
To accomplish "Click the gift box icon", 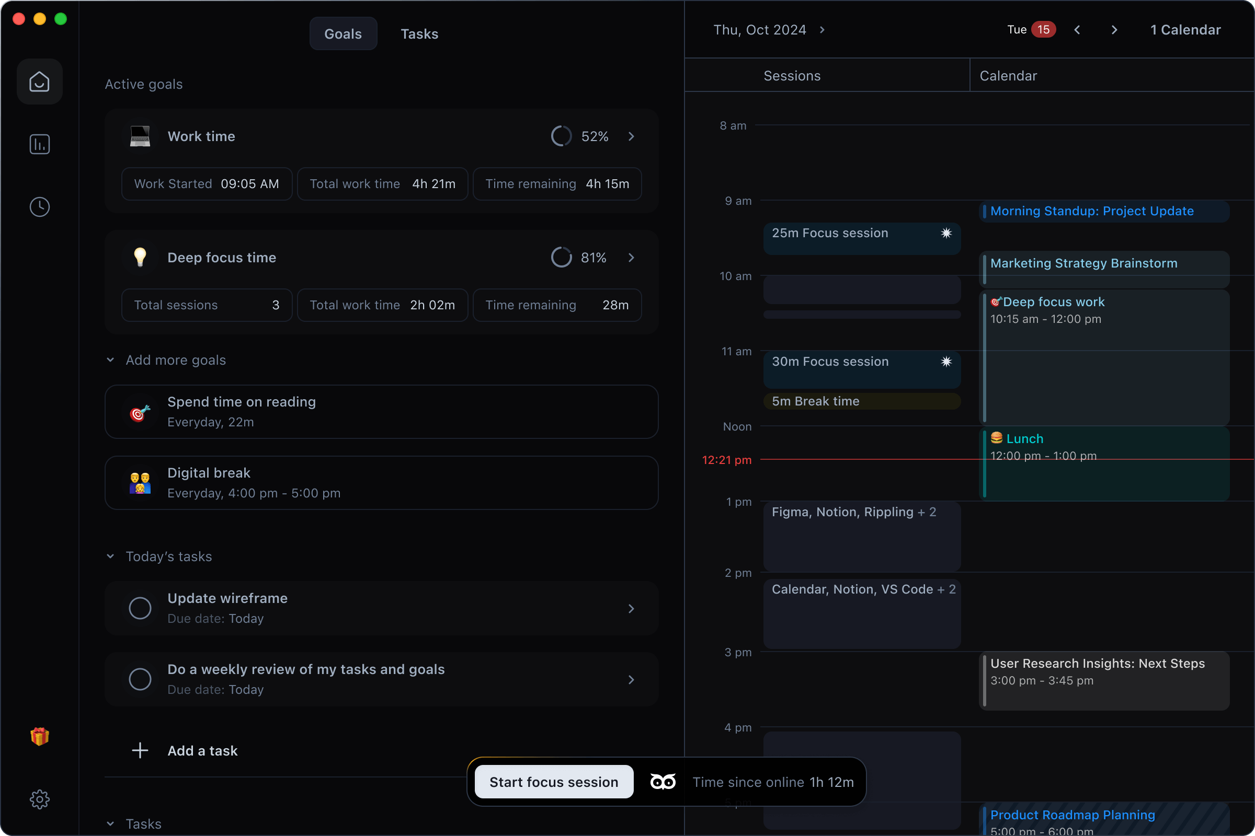I will [x=40, y=736].
